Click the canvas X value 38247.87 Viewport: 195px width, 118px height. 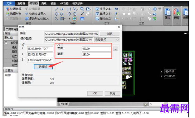[170, 71]
